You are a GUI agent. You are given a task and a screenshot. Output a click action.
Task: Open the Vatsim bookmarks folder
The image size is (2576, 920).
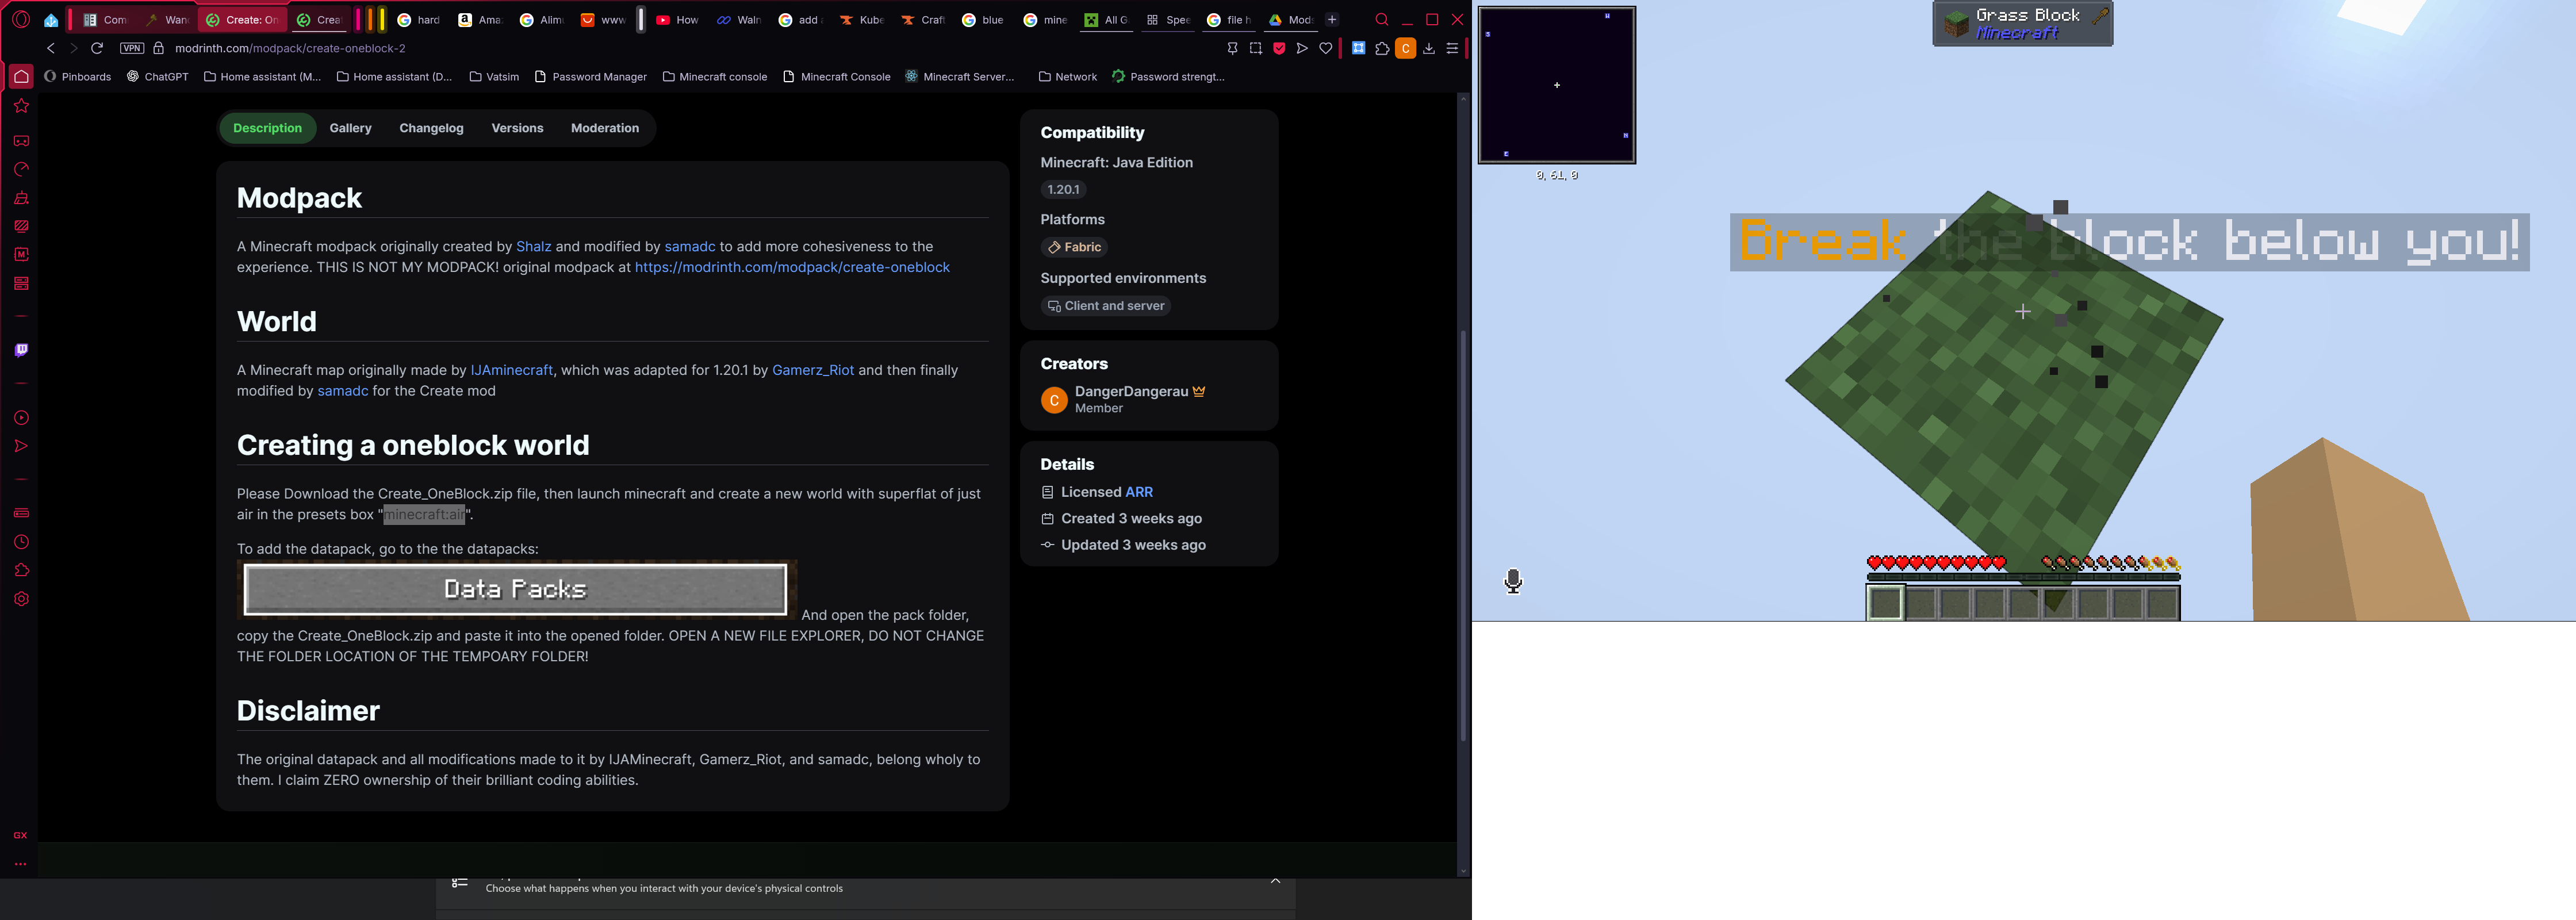(494, 77)
